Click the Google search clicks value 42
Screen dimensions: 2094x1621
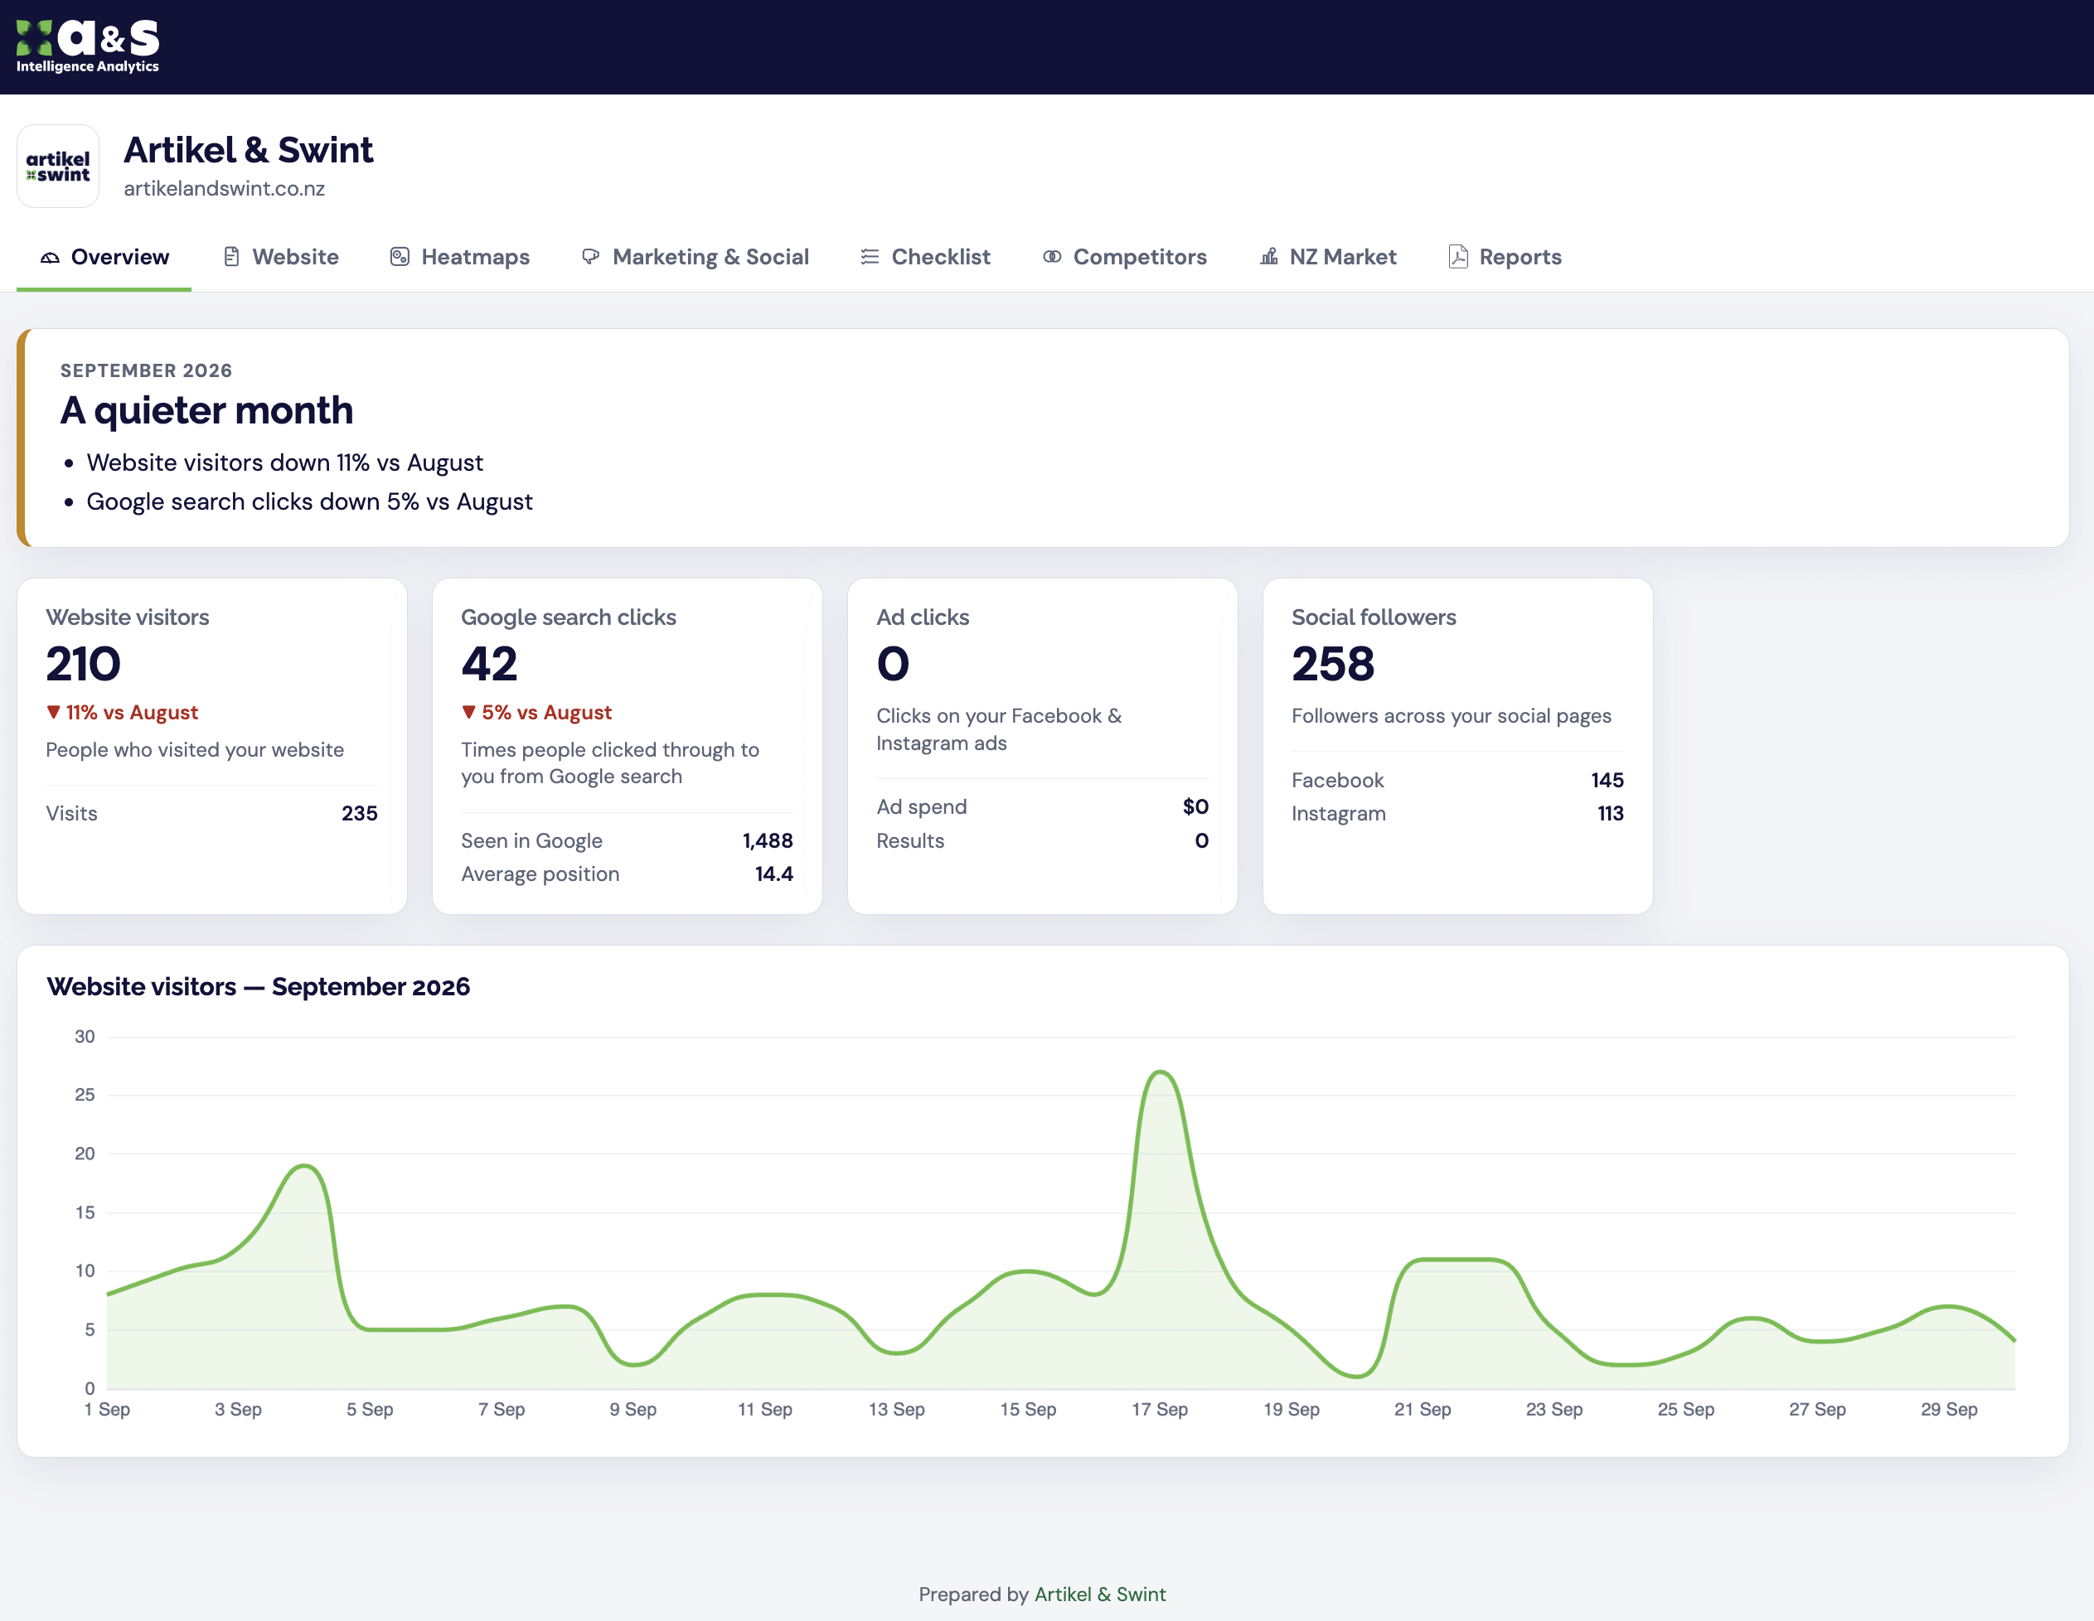point(489,665)
